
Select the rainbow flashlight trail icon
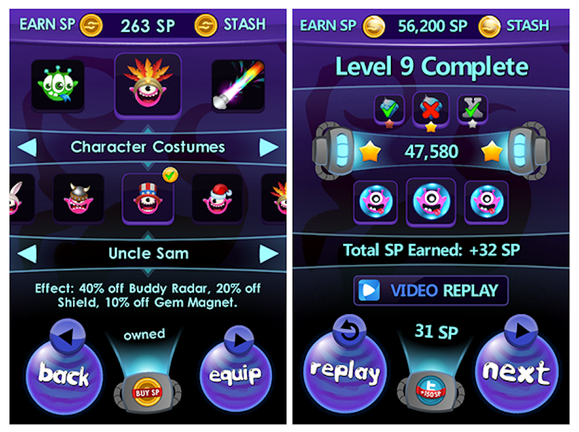(x=238, y=86)
